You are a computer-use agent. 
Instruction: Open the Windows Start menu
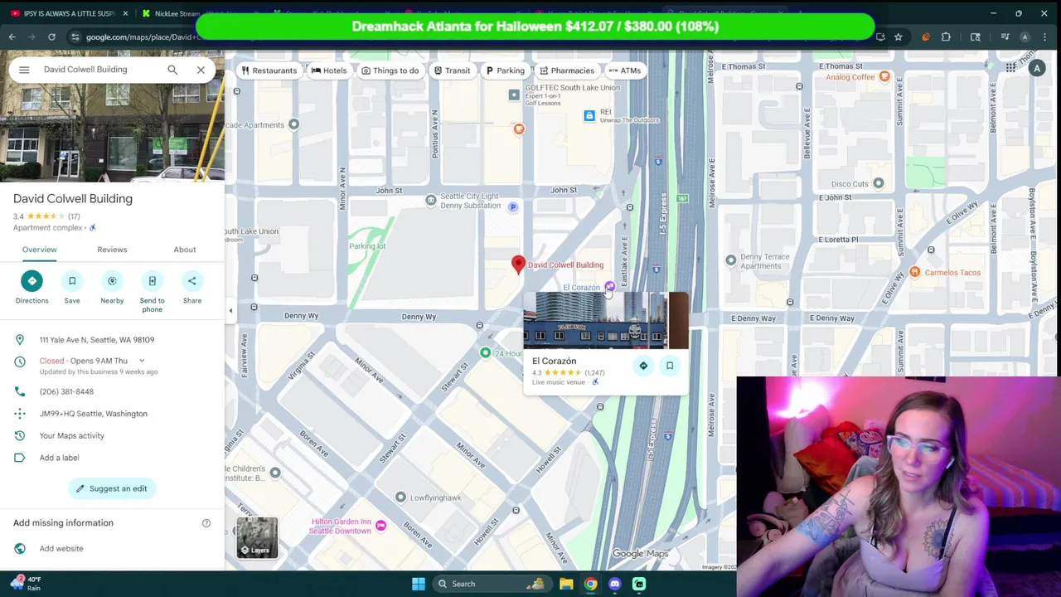pyautogui.click(x=419, y=584)
